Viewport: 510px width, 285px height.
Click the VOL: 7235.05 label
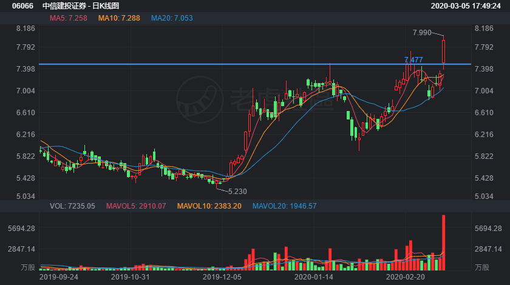[x=72, y=206]
